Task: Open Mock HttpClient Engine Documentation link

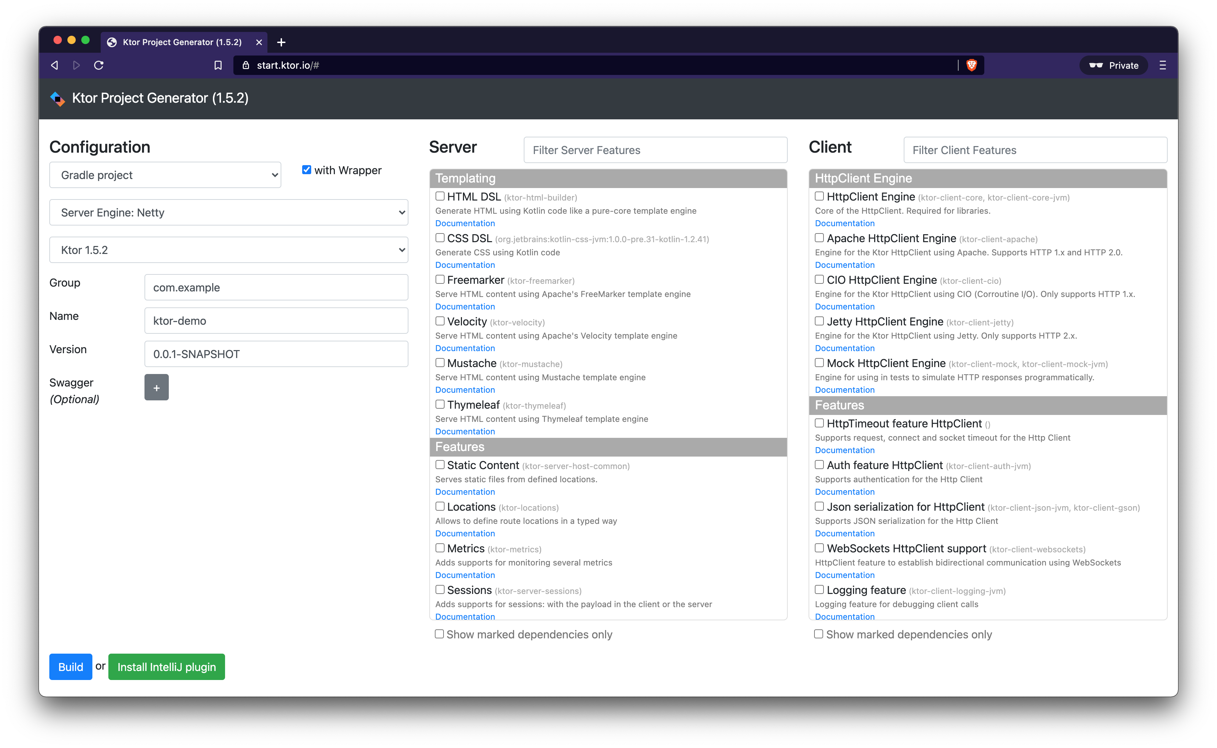Action: (845, 390)
